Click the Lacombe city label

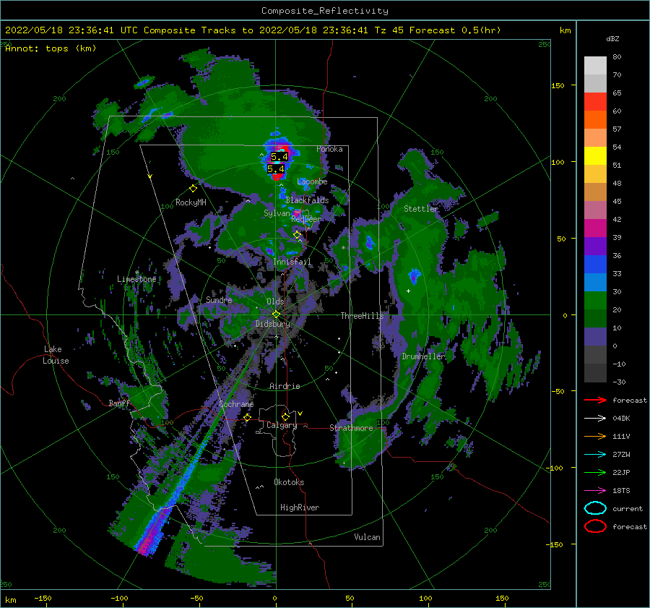click(x=312, y=181)
